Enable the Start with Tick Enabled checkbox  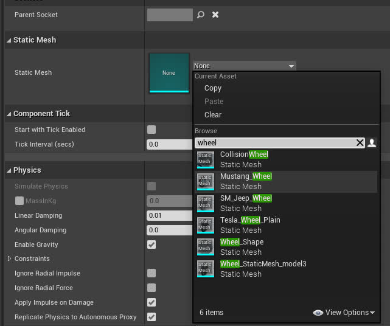[x=151, y=130]
